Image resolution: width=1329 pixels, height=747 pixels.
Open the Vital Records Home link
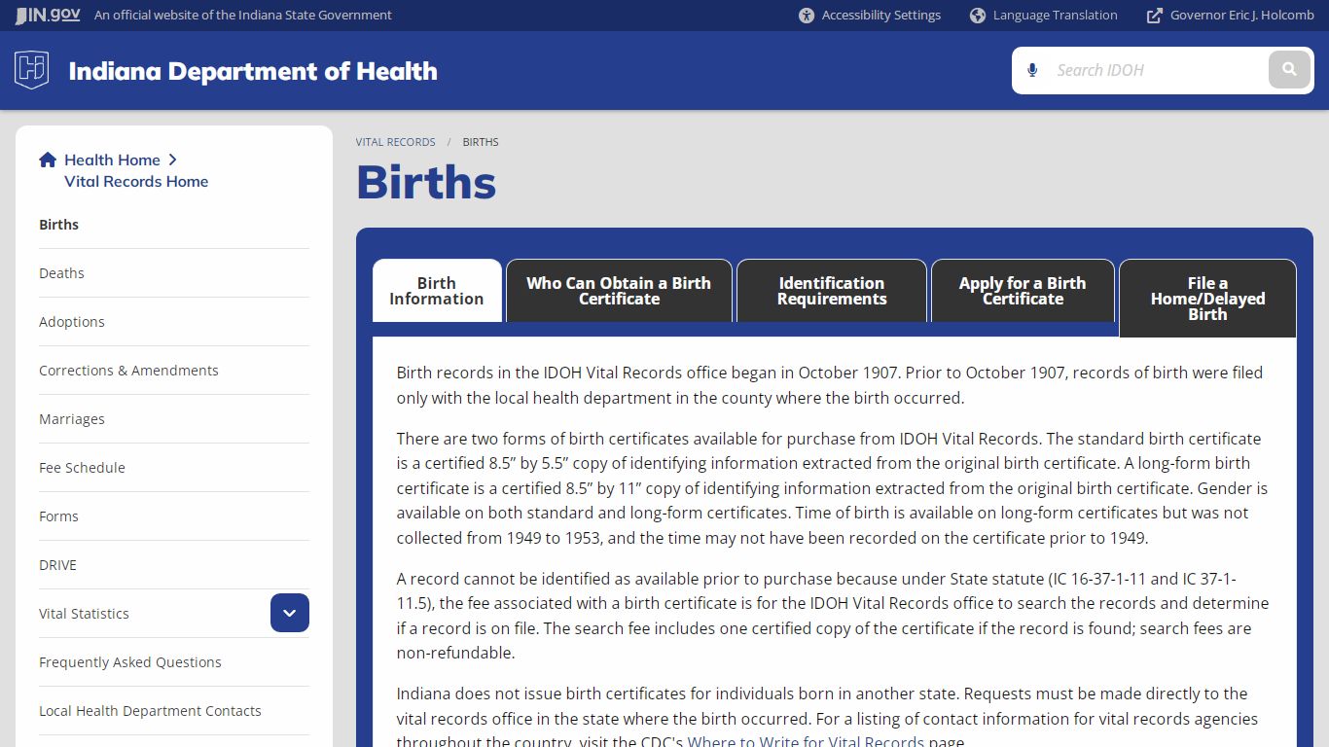tap(136, 181)
